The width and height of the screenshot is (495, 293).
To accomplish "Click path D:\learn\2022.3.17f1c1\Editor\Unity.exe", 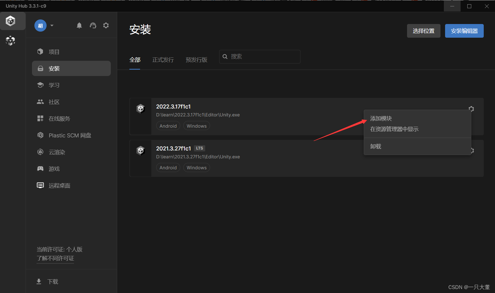I will pyautogui.click(x=198, y=115).
